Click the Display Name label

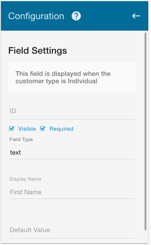25,179
